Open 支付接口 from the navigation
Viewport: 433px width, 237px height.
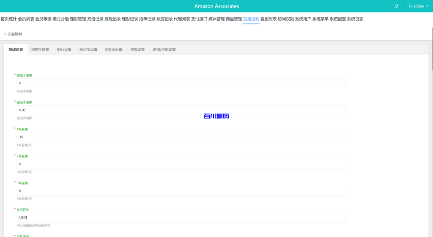tap(199, 19)
